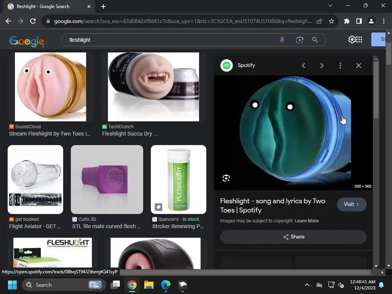The height and width of the screenshot is (294, 392).
Task: Open the Chrome profile icon
Action: click(x=371, y=21)
